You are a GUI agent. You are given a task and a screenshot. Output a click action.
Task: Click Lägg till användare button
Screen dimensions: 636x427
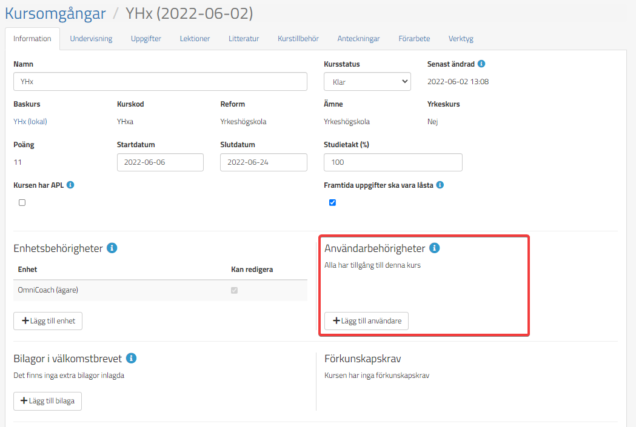(x=366, y=321)
